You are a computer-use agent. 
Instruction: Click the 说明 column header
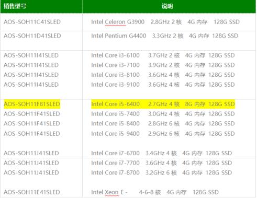point(167,6)
